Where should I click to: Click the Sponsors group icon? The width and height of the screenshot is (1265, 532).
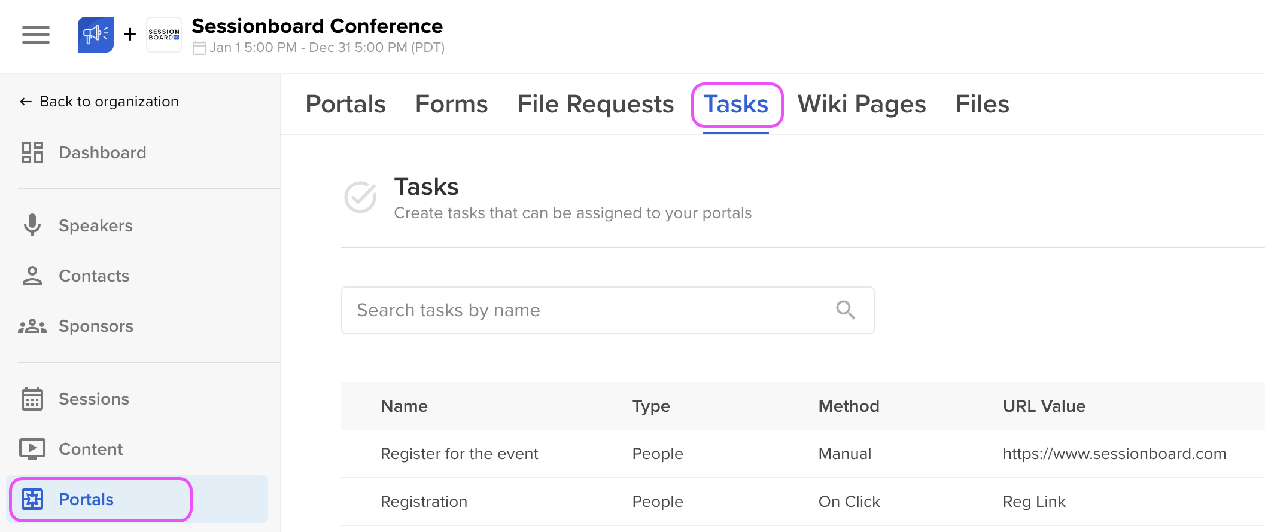[x=32, y=326]
